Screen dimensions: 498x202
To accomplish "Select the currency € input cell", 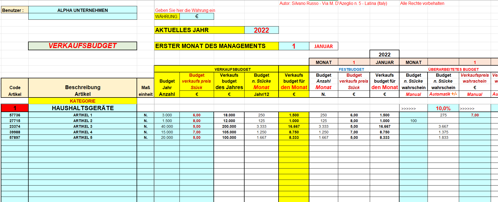I will (197, 16).
